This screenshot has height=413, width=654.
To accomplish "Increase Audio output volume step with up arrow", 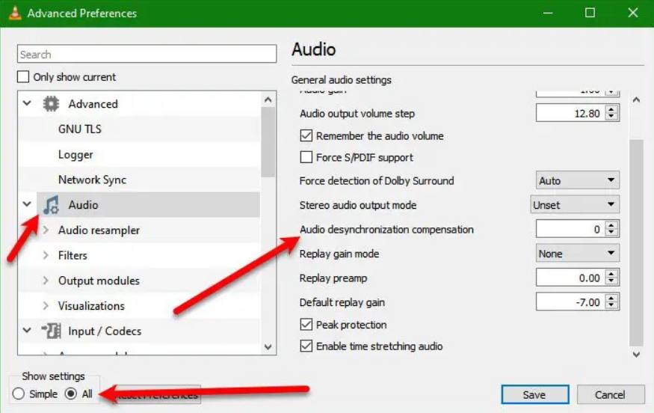I will [611, 110].
